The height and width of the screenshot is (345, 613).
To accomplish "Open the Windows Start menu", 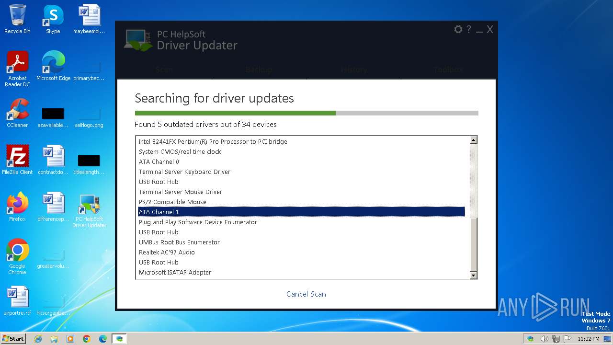I will pos(13,338).
